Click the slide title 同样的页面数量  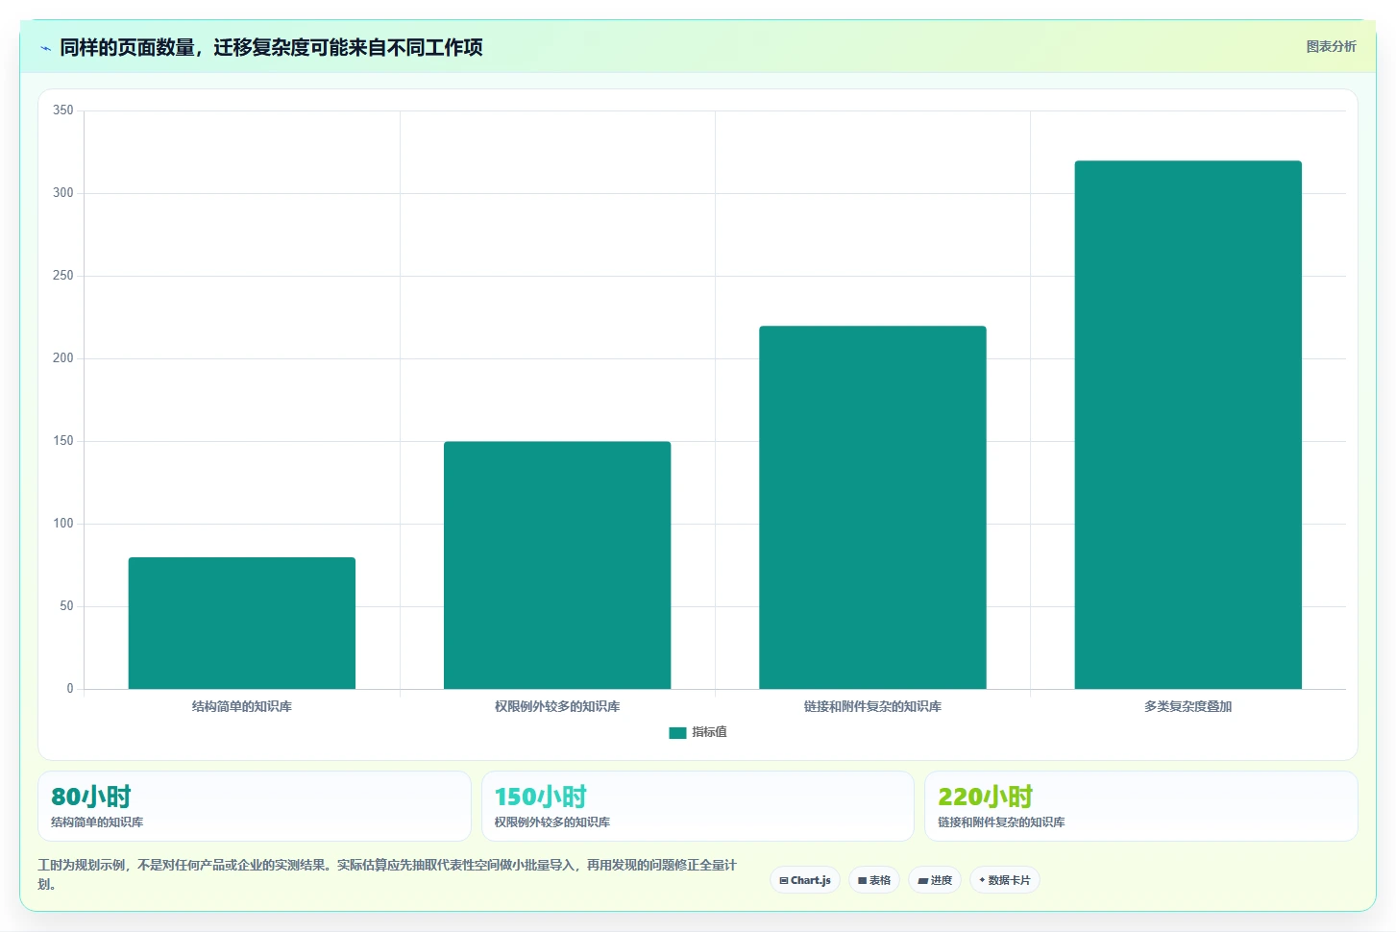[271, 47]
